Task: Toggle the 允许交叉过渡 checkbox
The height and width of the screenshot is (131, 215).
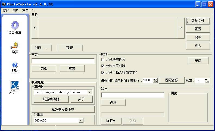Action: pos(103,66)
